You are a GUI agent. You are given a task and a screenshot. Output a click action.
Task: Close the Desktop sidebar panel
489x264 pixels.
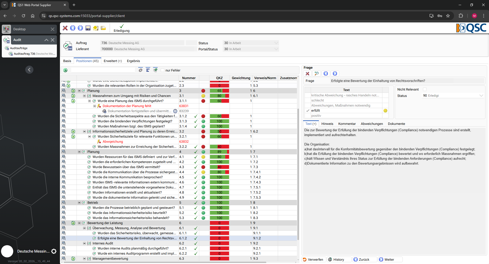(x=53, y=29)
